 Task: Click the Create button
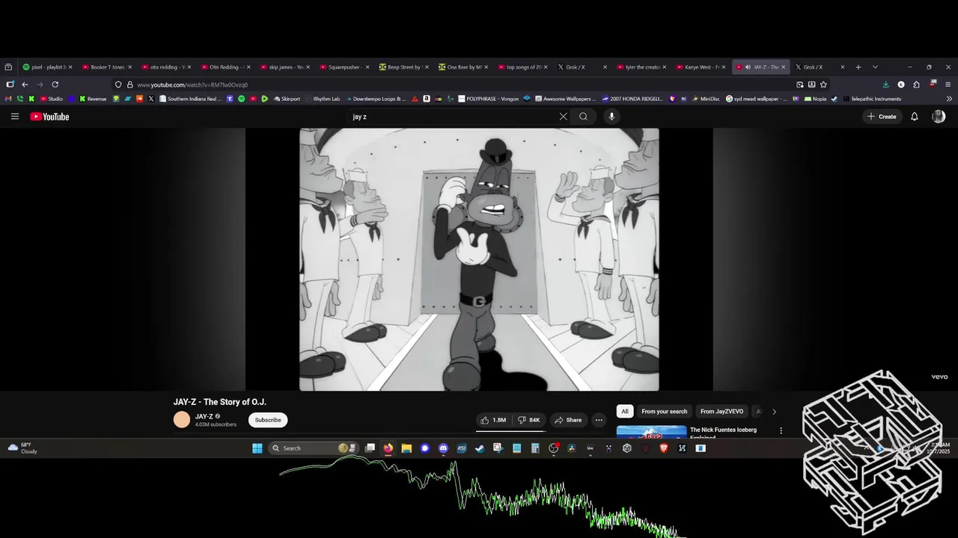click(882, 117)
